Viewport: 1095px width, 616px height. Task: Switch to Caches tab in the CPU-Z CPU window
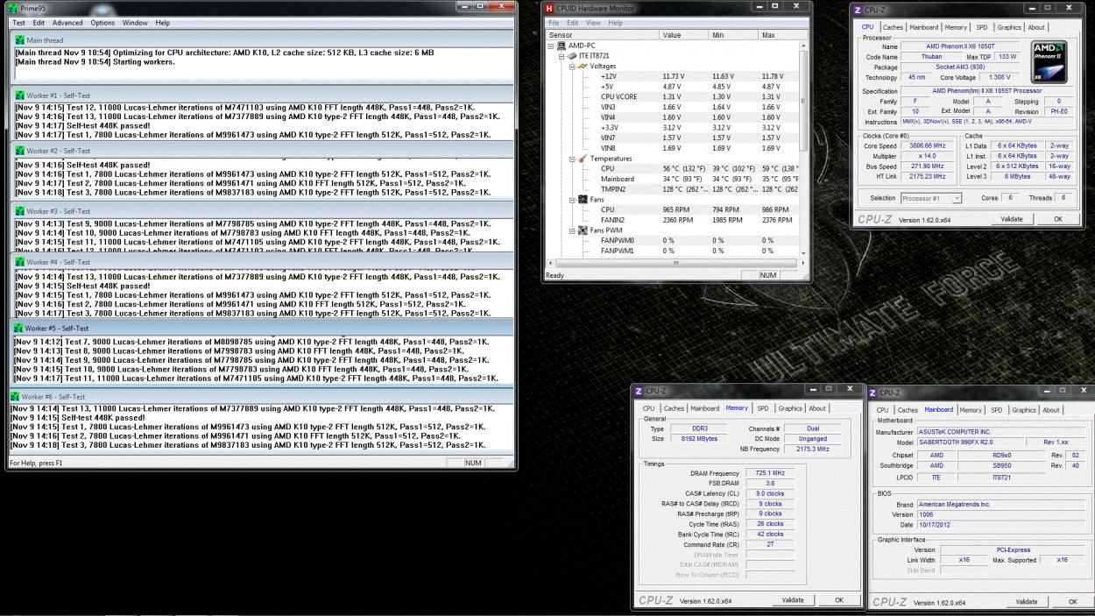[893, 27]
